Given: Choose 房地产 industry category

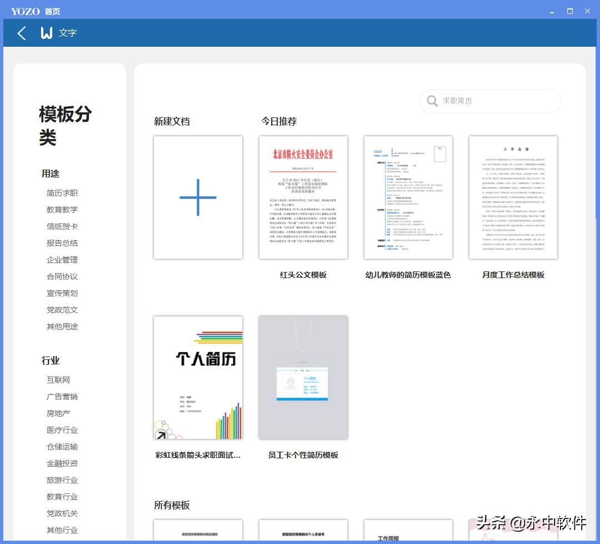Looking at the screenshot, I should click(x=58, y=413).
